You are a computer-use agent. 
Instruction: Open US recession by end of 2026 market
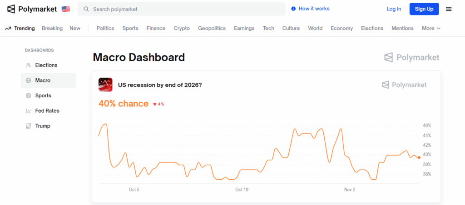159,85
